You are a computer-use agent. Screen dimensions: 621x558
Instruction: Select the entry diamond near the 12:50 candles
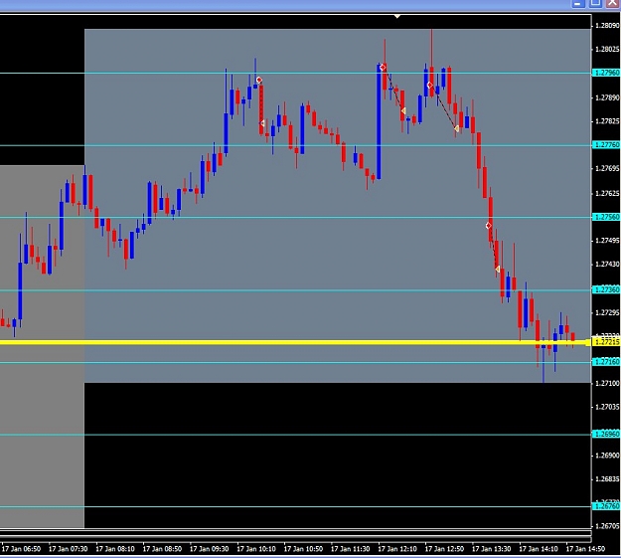point(429,85)
